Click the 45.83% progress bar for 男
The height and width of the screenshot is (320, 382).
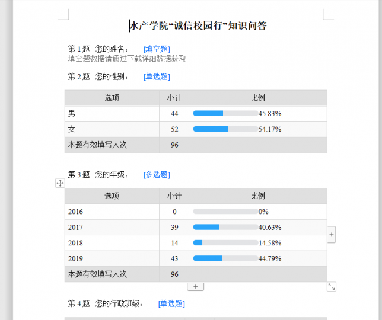[225, 113]
